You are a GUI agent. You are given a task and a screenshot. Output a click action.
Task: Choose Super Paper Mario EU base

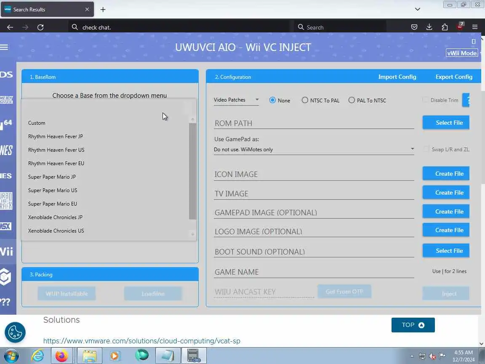(x=105, y=203)
